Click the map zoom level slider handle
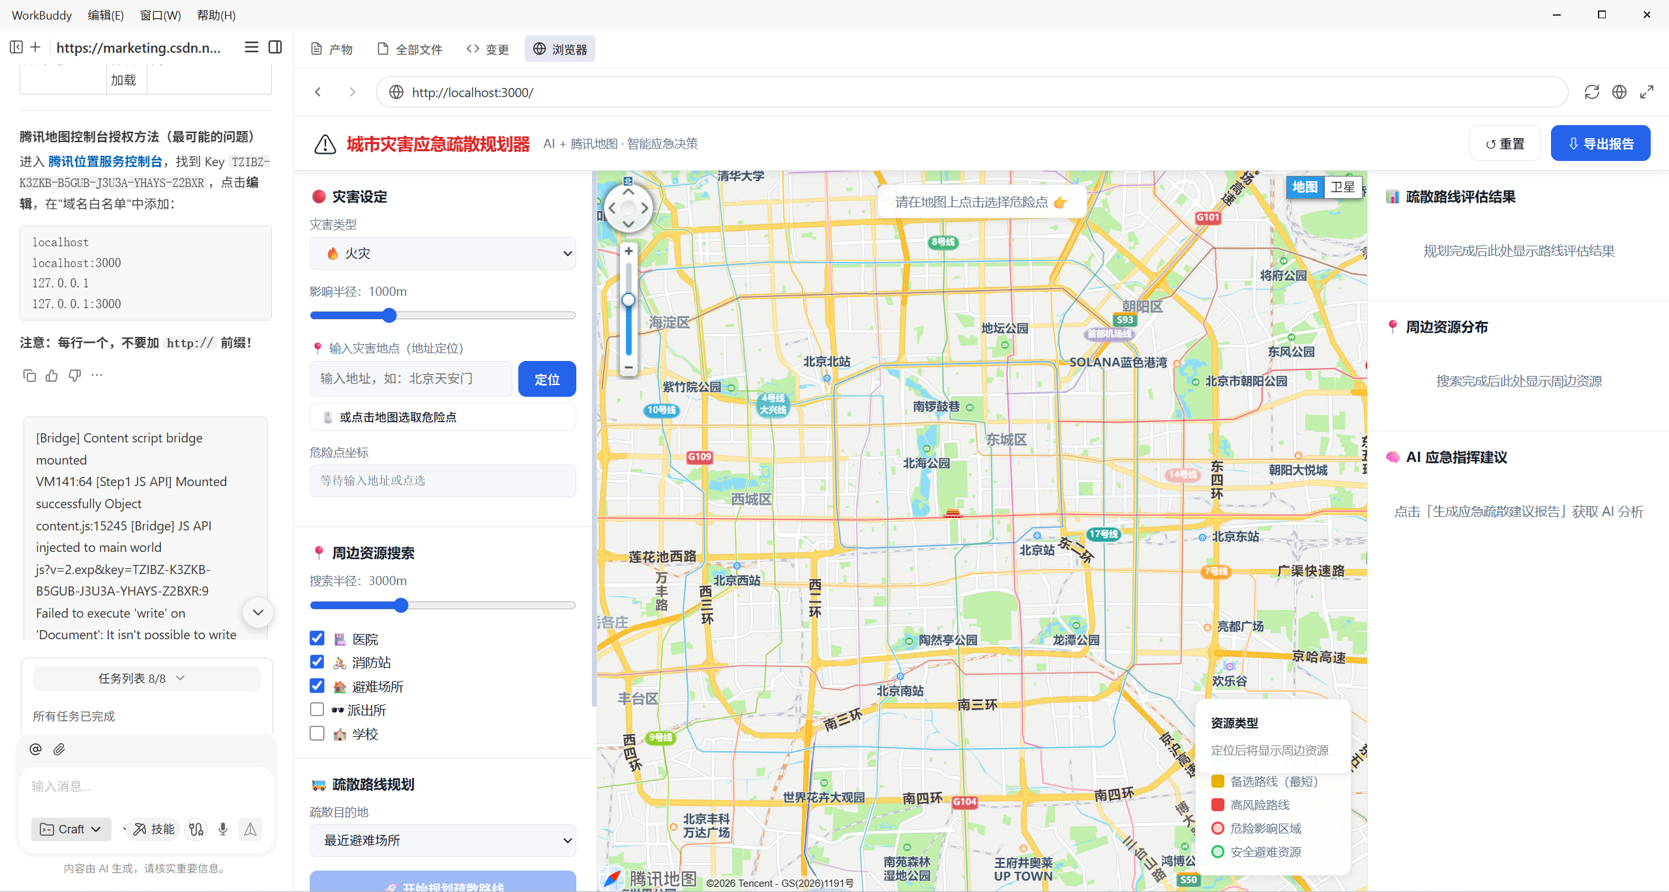1669x892 pixels. [x=628, y=300]
